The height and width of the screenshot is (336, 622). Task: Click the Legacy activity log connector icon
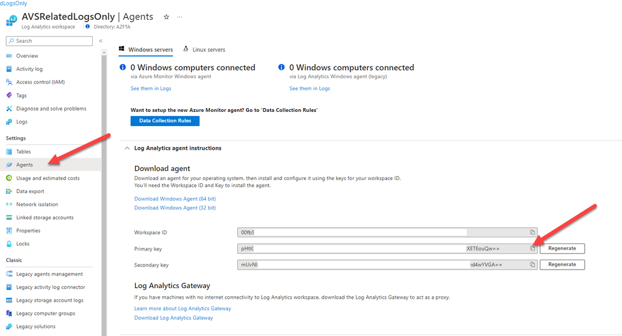pyautogui.click(x=9, y=287)
